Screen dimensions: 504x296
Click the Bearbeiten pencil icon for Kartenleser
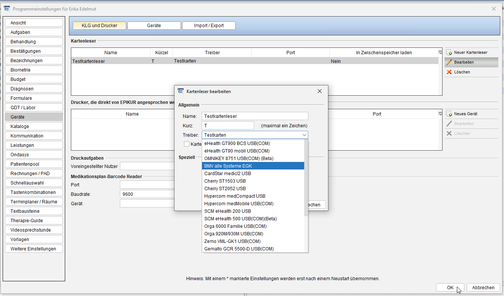[449, 62]
